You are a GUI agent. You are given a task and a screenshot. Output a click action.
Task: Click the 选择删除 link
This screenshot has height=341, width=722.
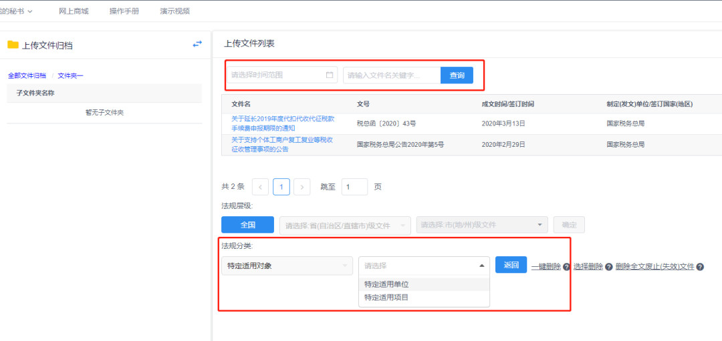coord(588,266)
